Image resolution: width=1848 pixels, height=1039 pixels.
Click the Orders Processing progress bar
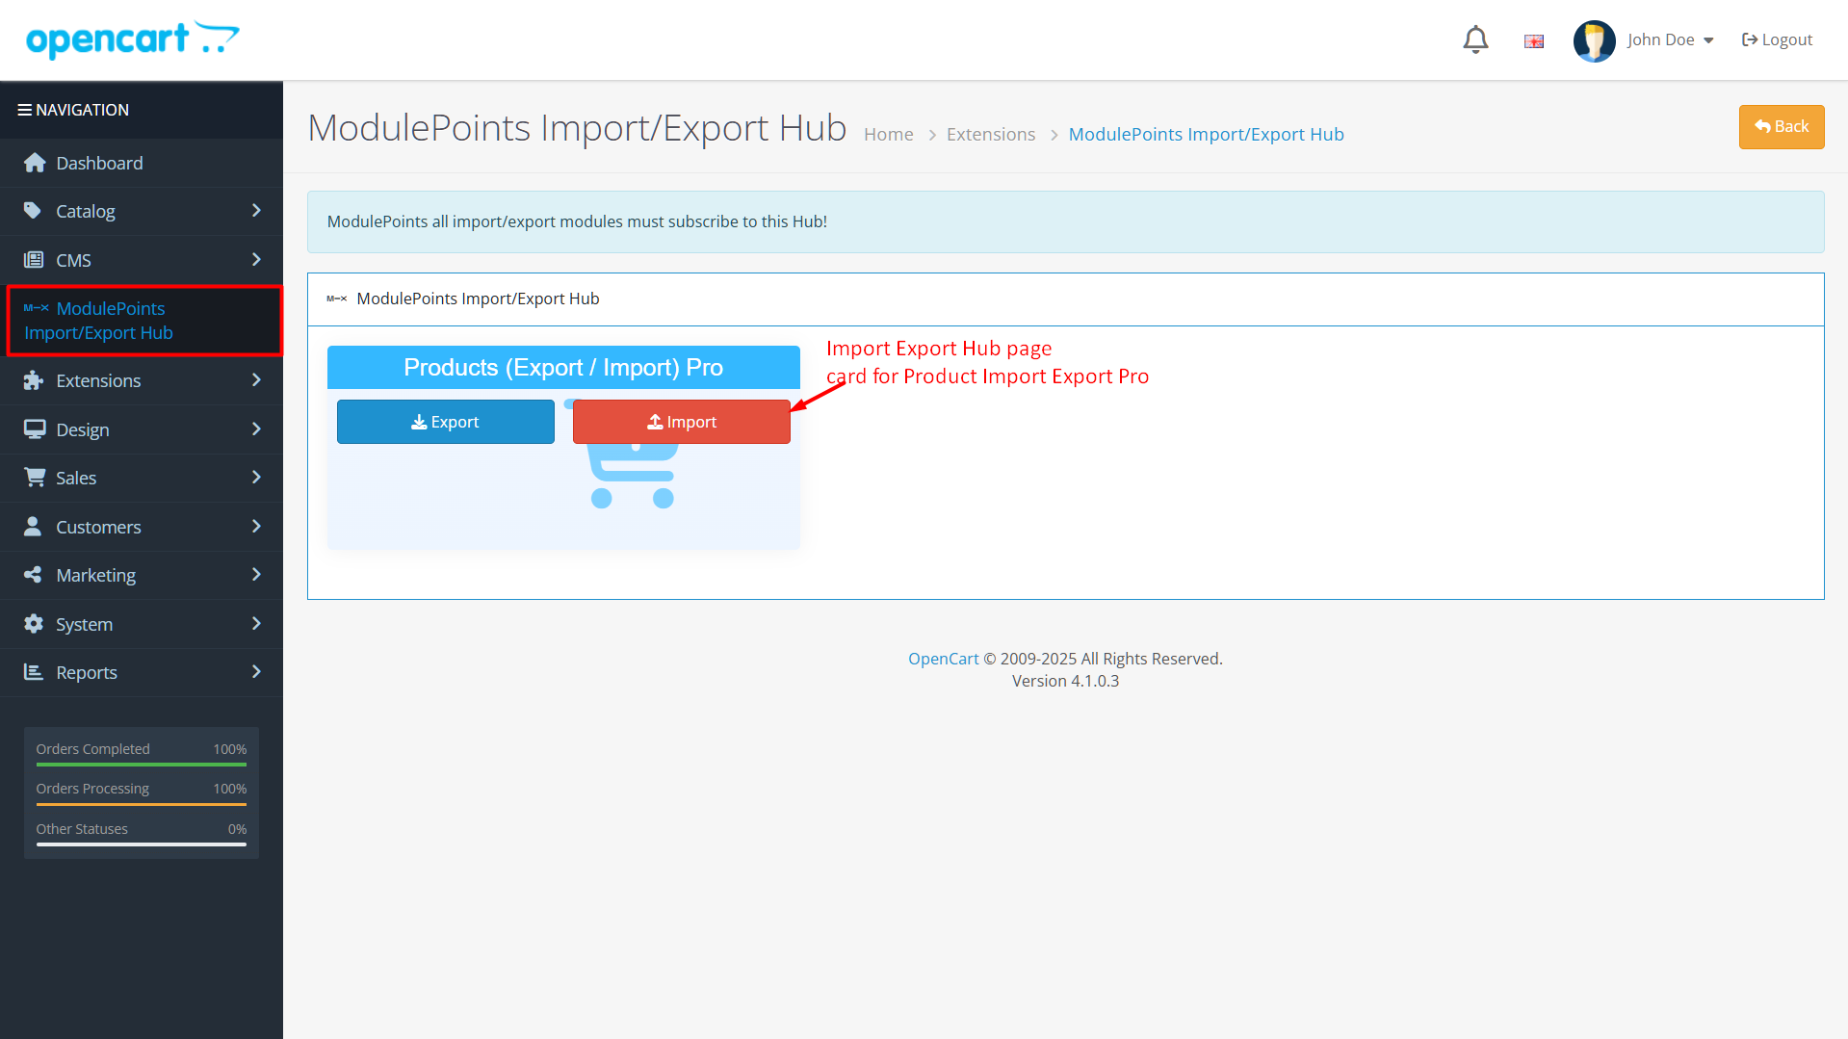pos(142,804)
